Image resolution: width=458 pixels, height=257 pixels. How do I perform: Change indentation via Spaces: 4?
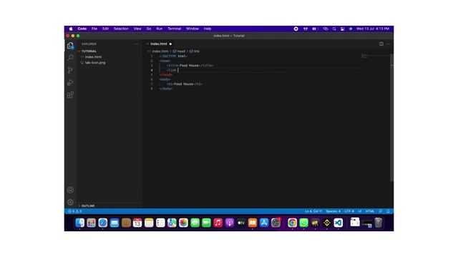(x=333, y=211)
